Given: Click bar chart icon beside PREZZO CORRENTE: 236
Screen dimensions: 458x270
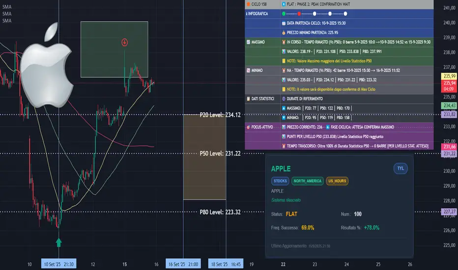Looking at the screenshot, I should click(x=284, y=127).
